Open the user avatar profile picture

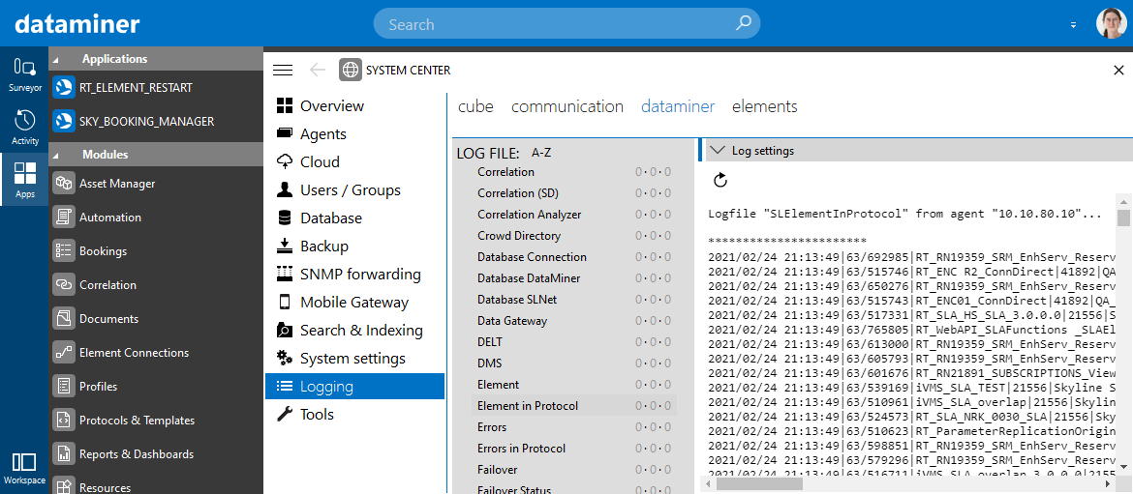[1111, 24]
